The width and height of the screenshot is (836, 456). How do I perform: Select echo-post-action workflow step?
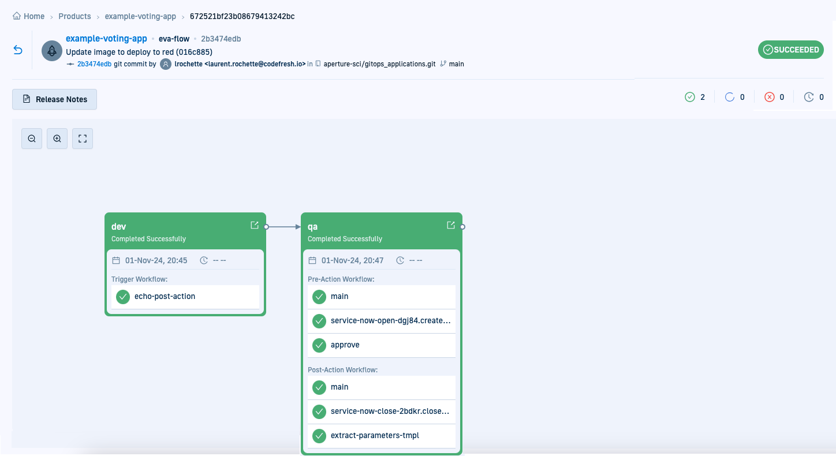coord(165,297)
